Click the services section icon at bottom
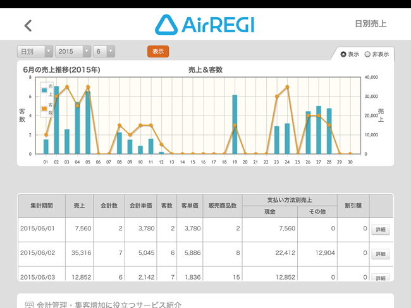Screen dimensions: 411x308 click(x=29, y=304)
